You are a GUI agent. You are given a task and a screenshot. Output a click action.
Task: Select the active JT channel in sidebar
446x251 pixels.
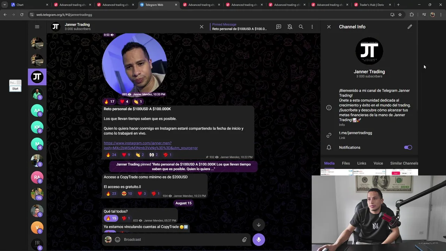37,77
